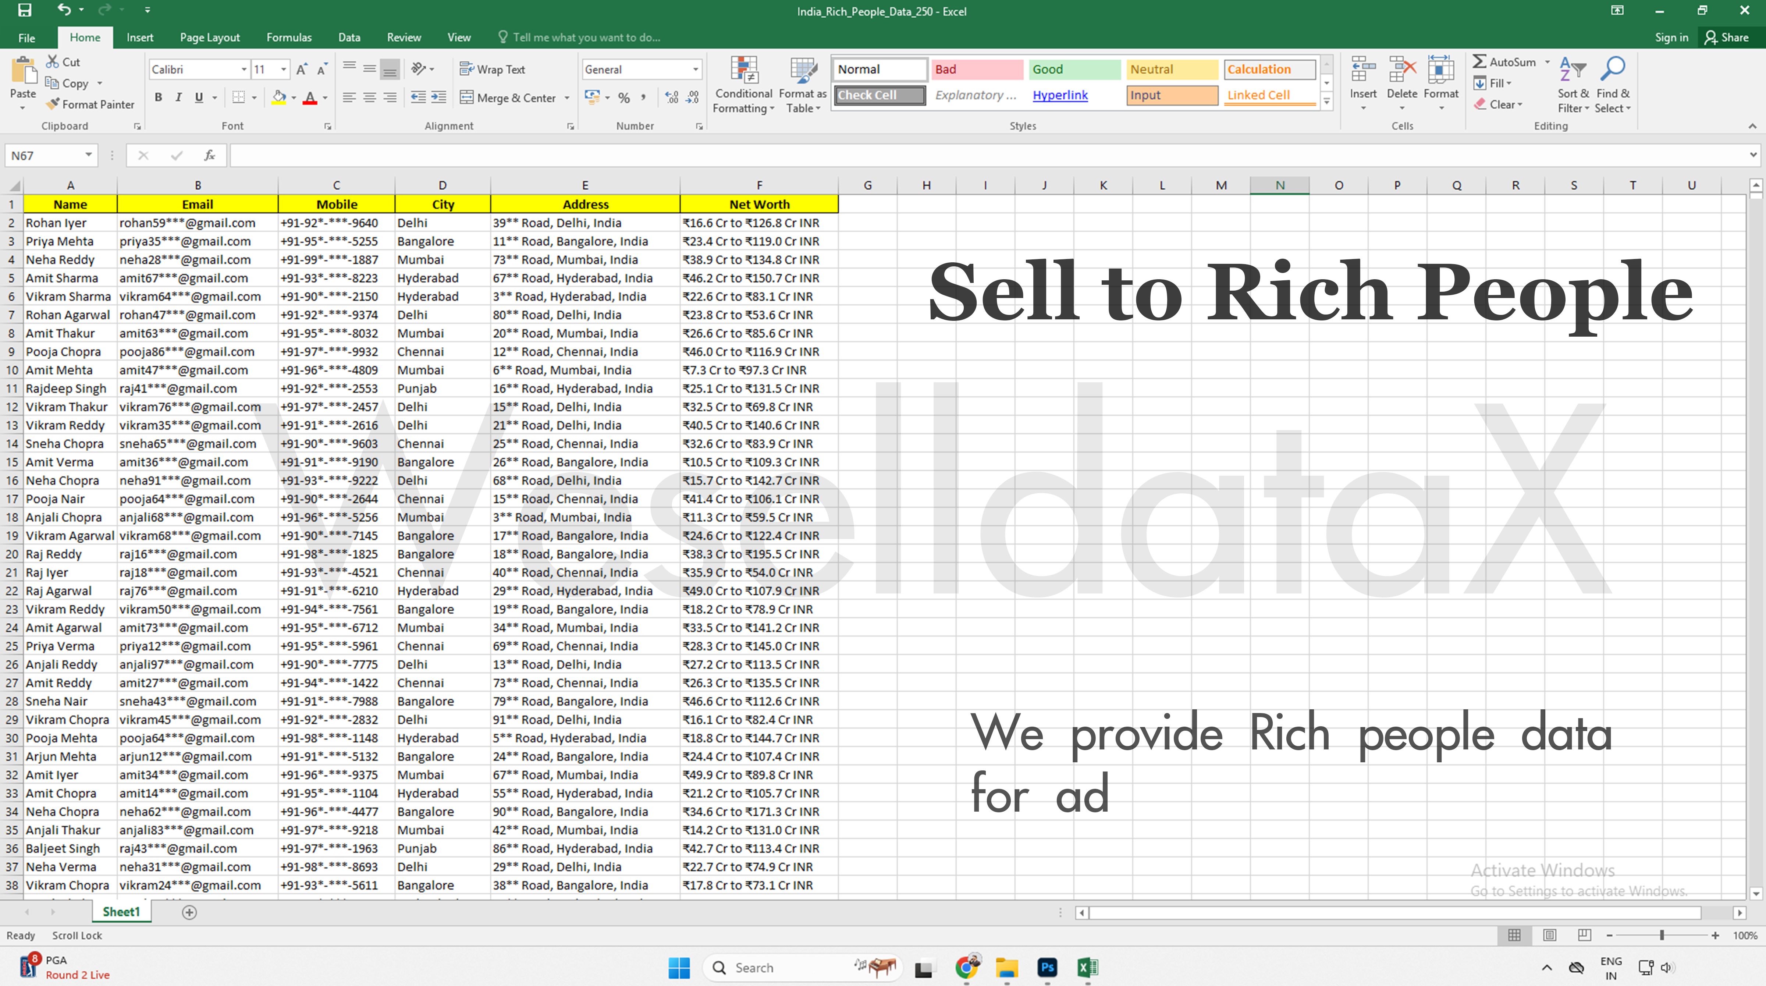Open Photoshop from the taskbar
This screenshot has height=986, width=1766.
tap(1047, 968)
